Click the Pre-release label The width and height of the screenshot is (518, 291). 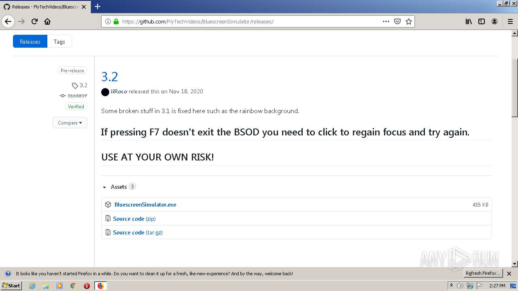pos(72,71)
